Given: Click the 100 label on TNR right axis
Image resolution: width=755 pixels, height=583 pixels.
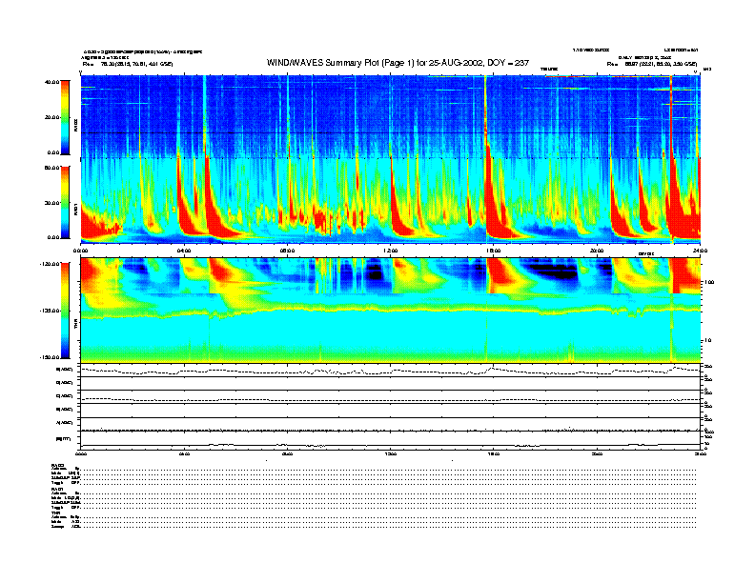Looking at the screenshot, I should [x=709, y=282].
